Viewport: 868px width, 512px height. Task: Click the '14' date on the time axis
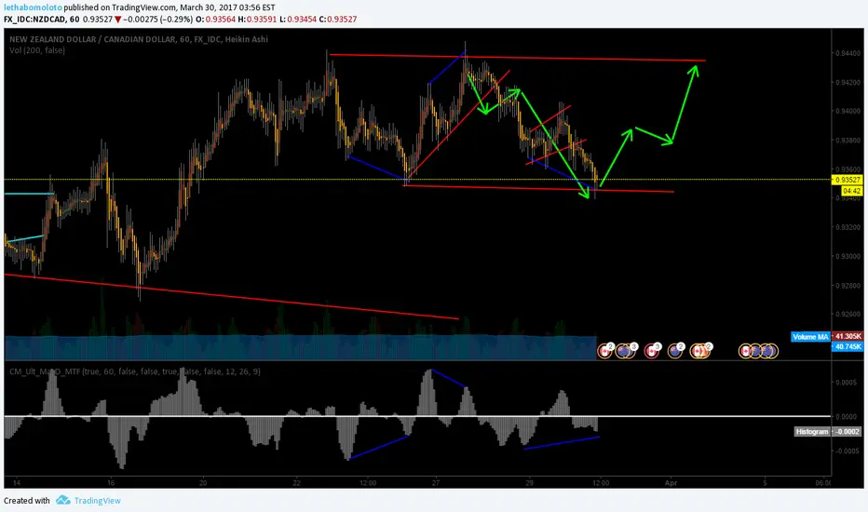(x=17, y=482)
